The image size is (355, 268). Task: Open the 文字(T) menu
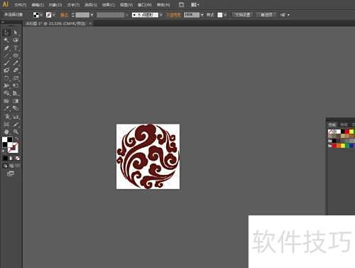(x=73, y=5)
